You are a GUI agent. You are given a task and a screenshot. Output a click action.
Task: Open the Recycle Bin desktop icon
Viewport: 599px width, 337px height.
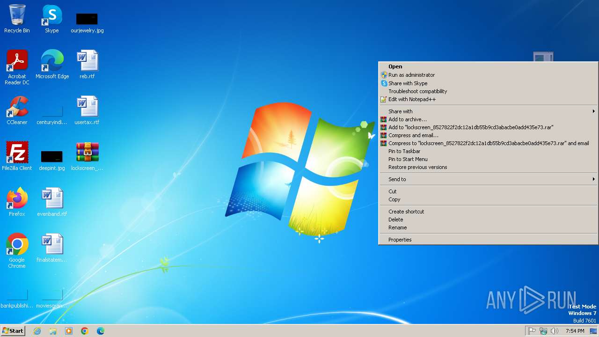17,19
